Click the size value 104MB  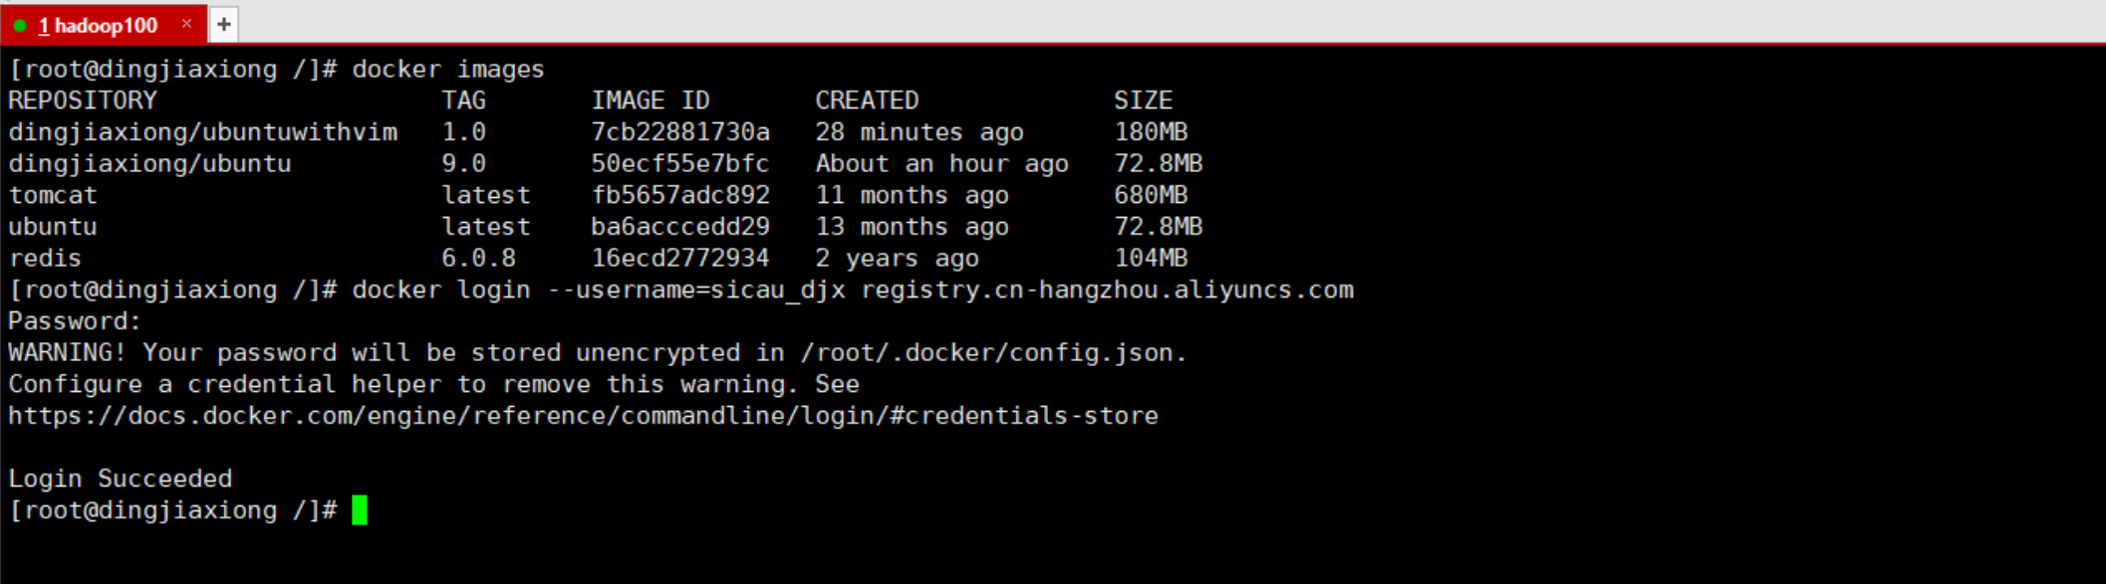[1151, 259]
